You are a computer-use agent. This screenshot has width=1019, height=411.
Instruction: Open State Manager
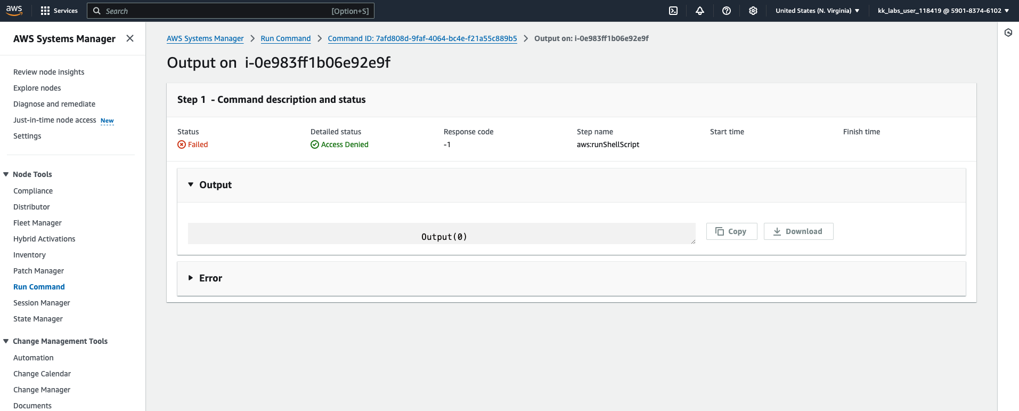(x=38, y=319)
